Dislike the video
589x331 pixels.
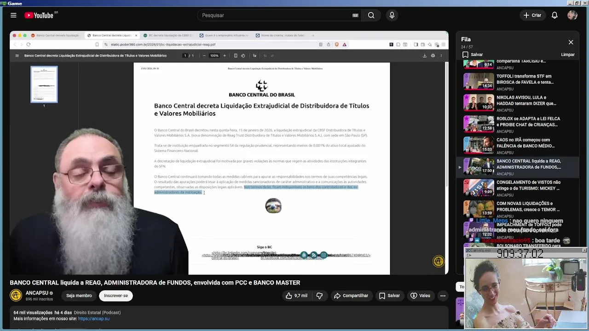(x=319, y=296)
